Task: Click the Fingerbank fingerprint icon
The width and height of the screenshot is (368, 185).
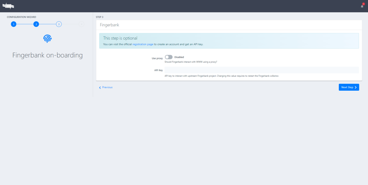Action: point(47,39)
